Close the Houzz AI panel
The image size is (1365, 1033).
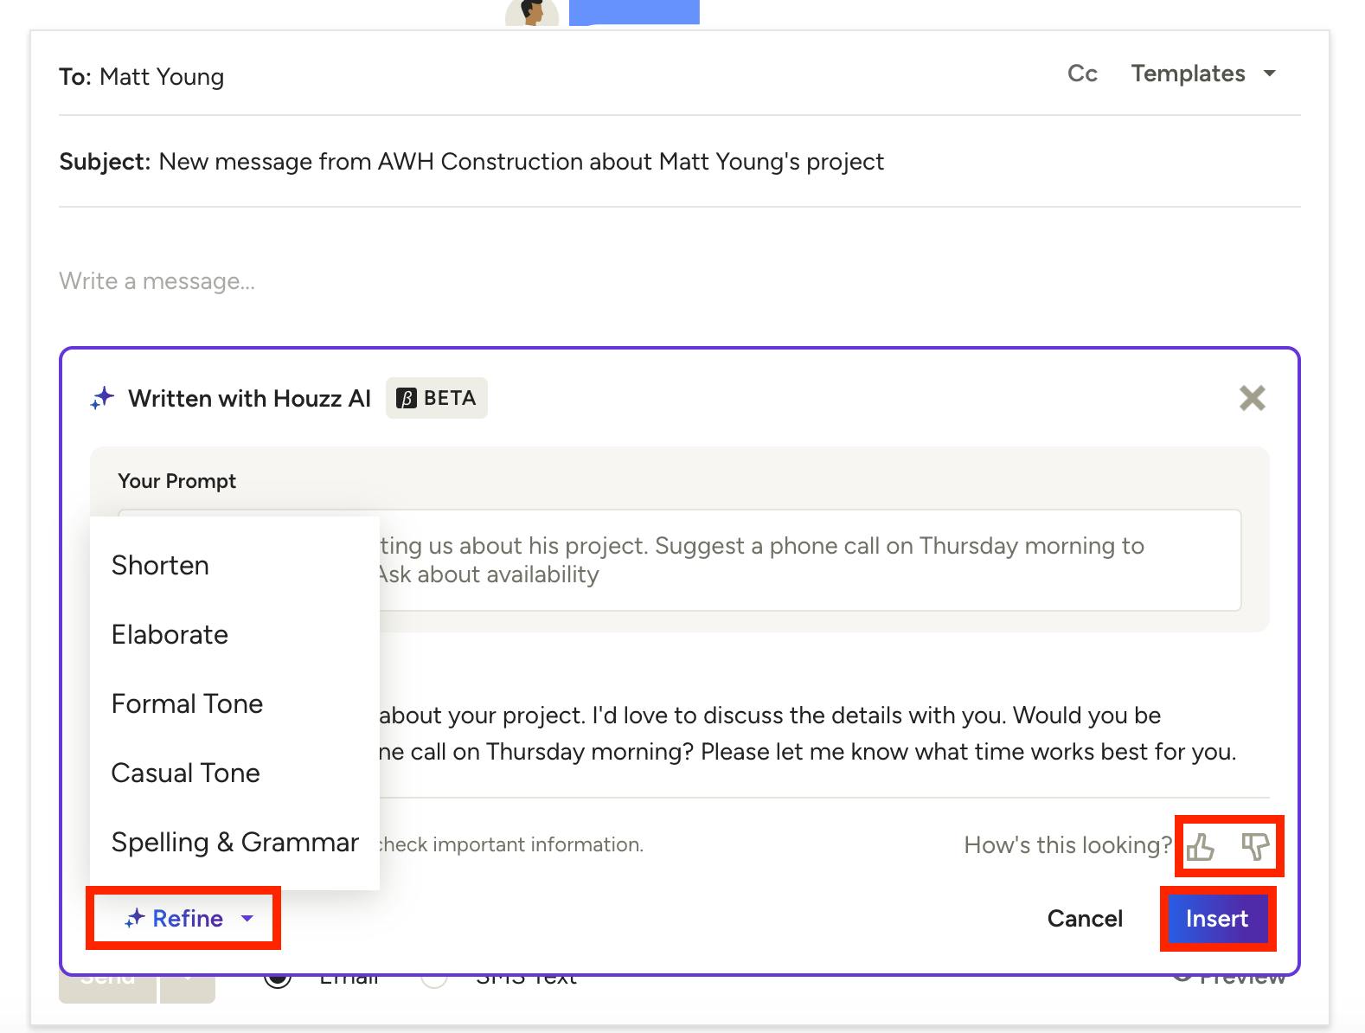click(x=1252, y=398)
